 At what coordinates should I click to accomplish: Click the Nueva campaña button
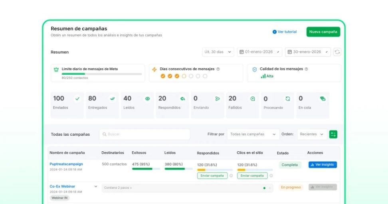323,32
